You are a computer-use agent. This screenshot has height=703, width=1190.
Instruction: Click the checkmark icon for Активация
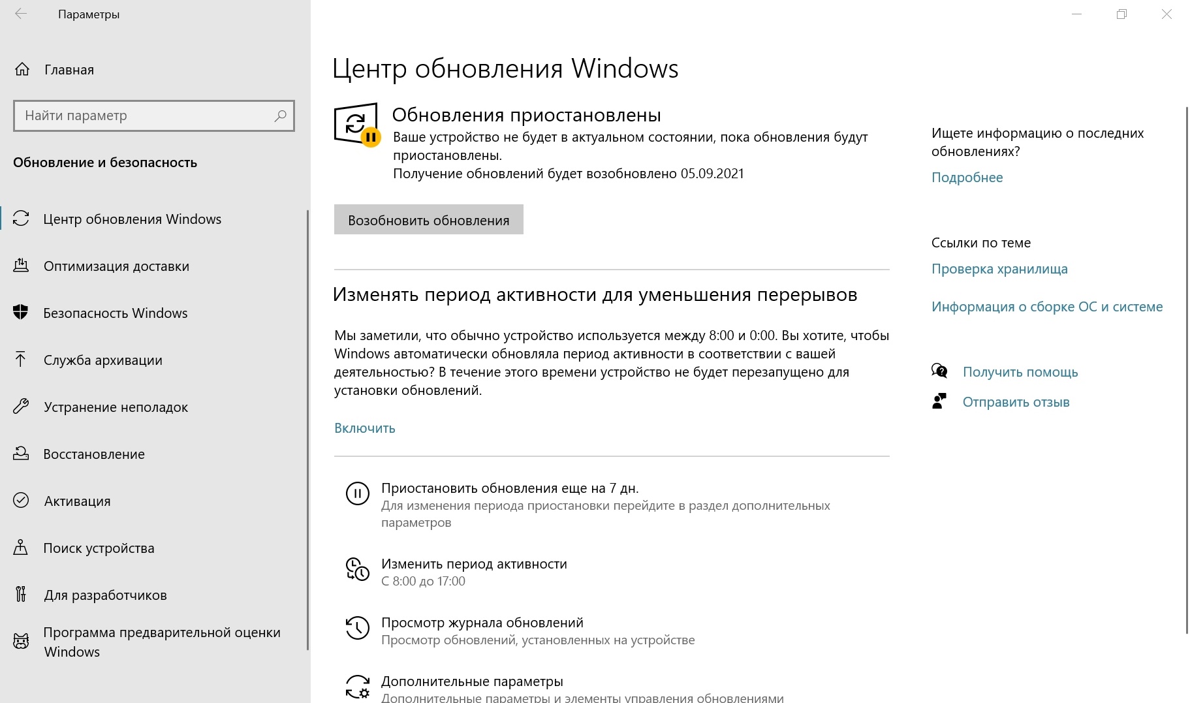click(21, 501)
